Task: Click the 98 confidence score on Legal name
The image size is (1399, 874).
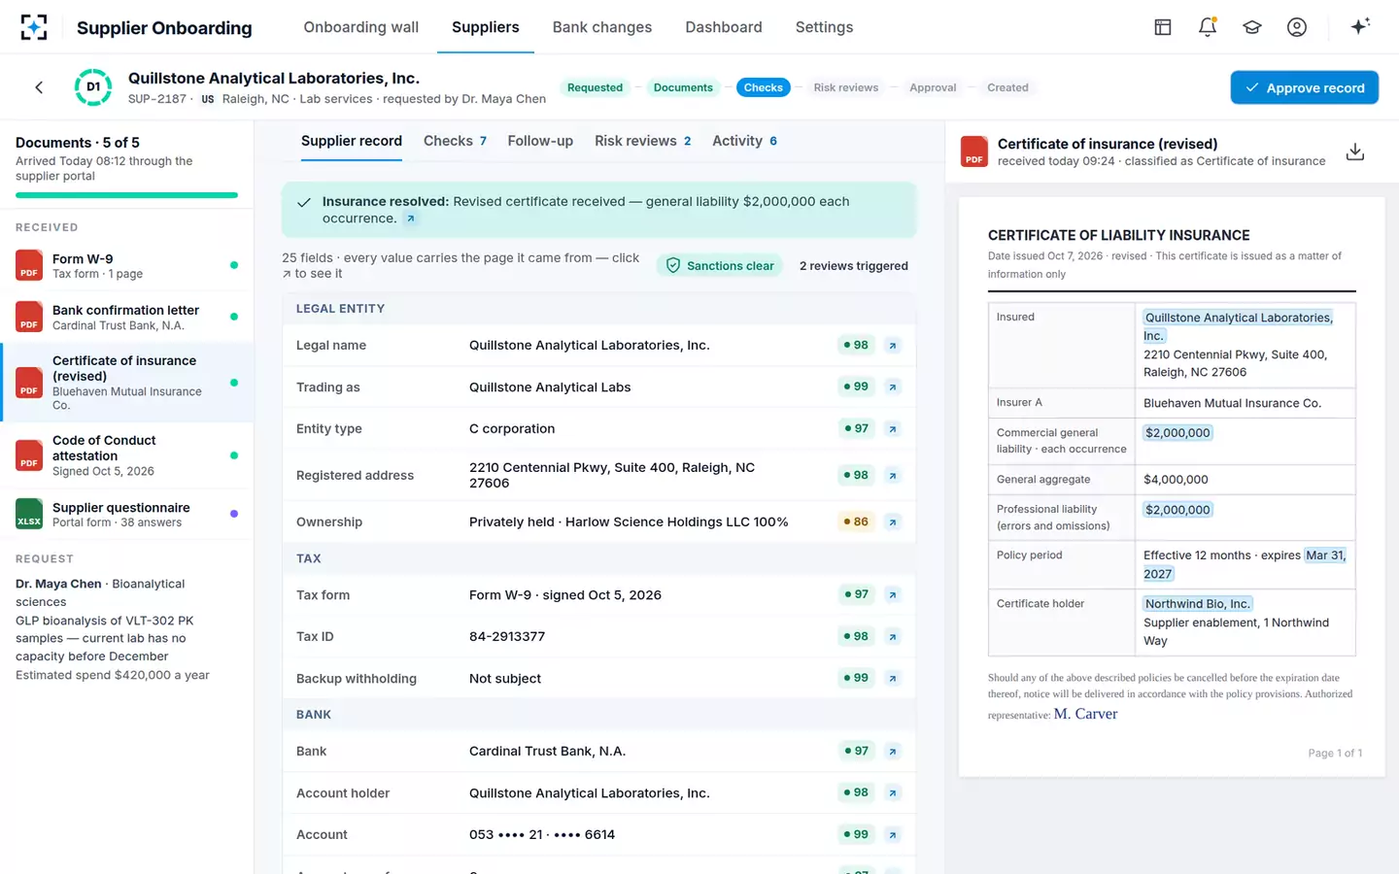Action: [x=856, y=346]
